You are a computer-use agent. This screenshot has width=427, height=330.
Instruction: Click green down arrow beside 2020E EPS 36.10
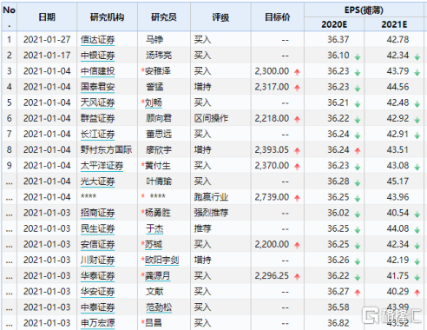[358, 57]
